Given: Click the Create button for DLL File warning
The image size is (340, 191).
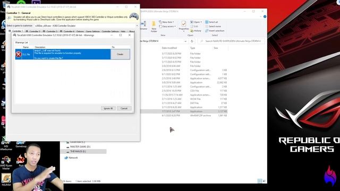Looking at the screenshot, I should (120, 54).
